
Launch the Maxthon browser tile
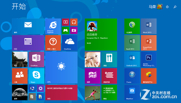pos(132,92)
